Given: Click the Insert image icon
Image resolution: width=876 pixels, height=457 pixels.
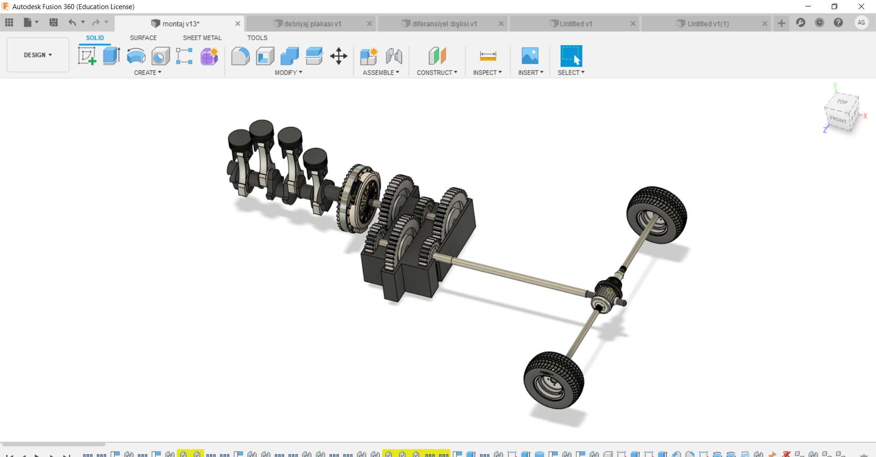Looking at the screenshot, I should point(530,56).
